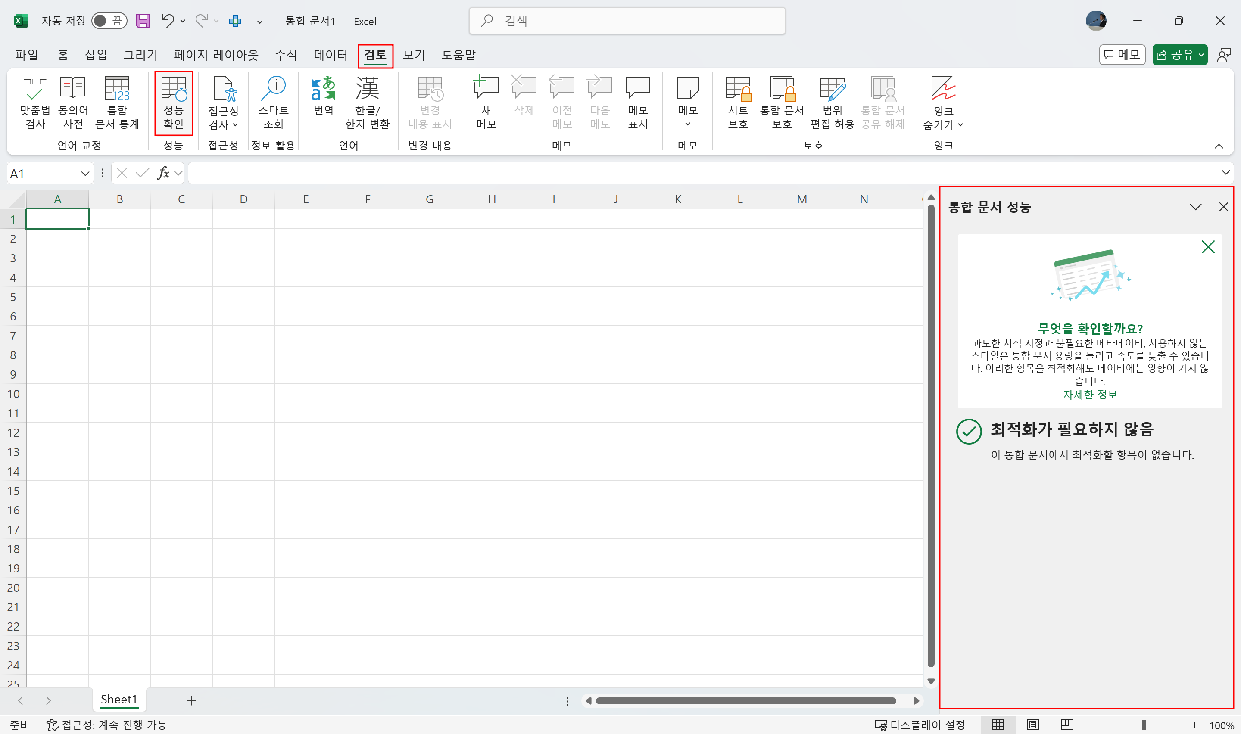This screenshot has height=734, width=1241.
Task: Click the 자세한 정보 link
Action: coord(1090,395)
